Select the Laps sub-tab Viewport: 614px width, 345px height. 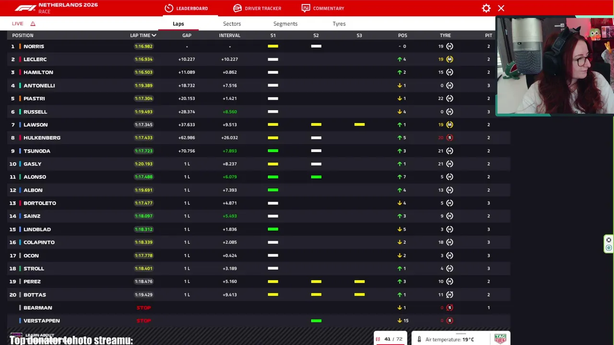coord(178,23)
